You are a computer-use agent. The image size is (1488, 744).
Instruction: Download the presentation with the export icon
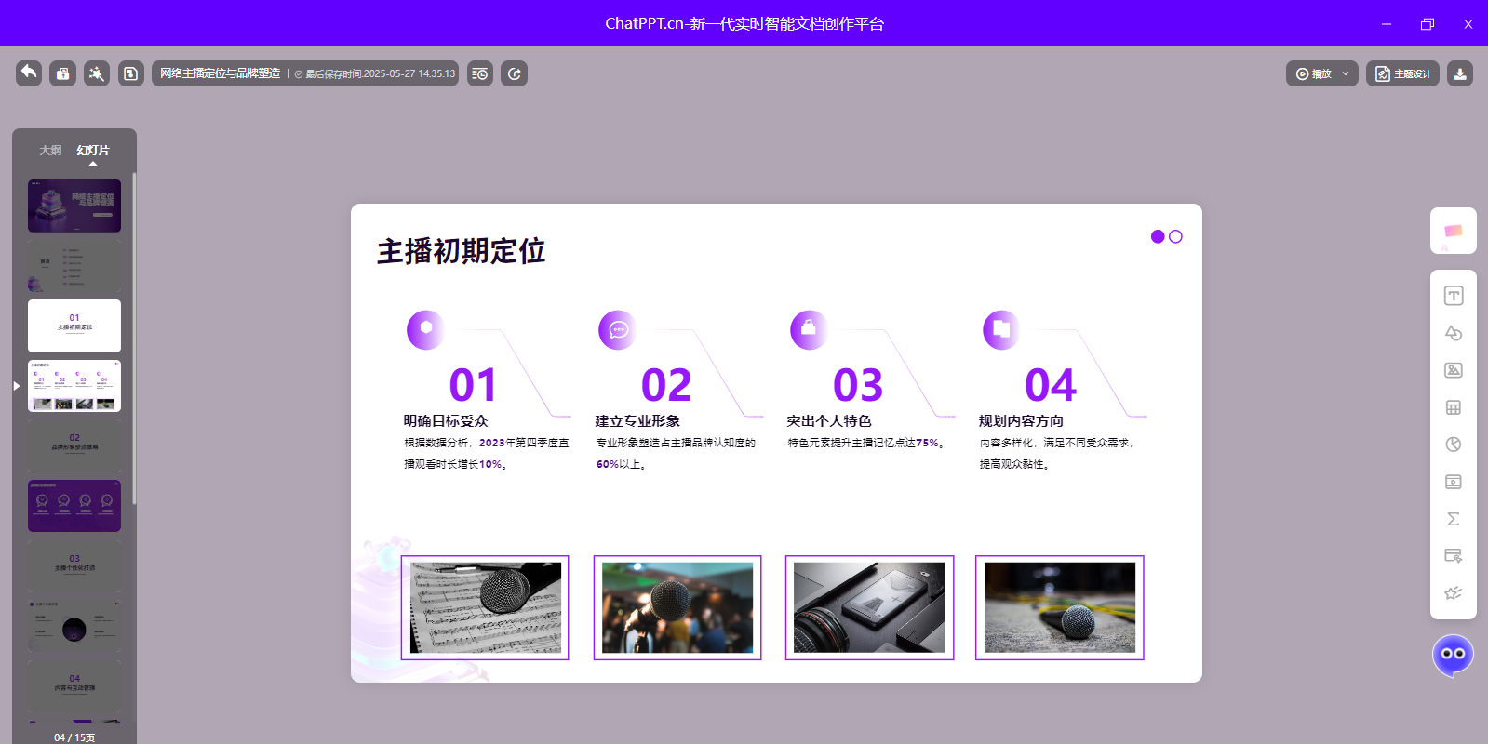tap(1460, 73)
